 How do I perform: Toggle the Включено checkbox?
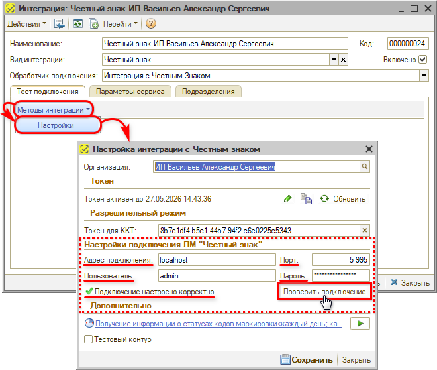point(423,60)
